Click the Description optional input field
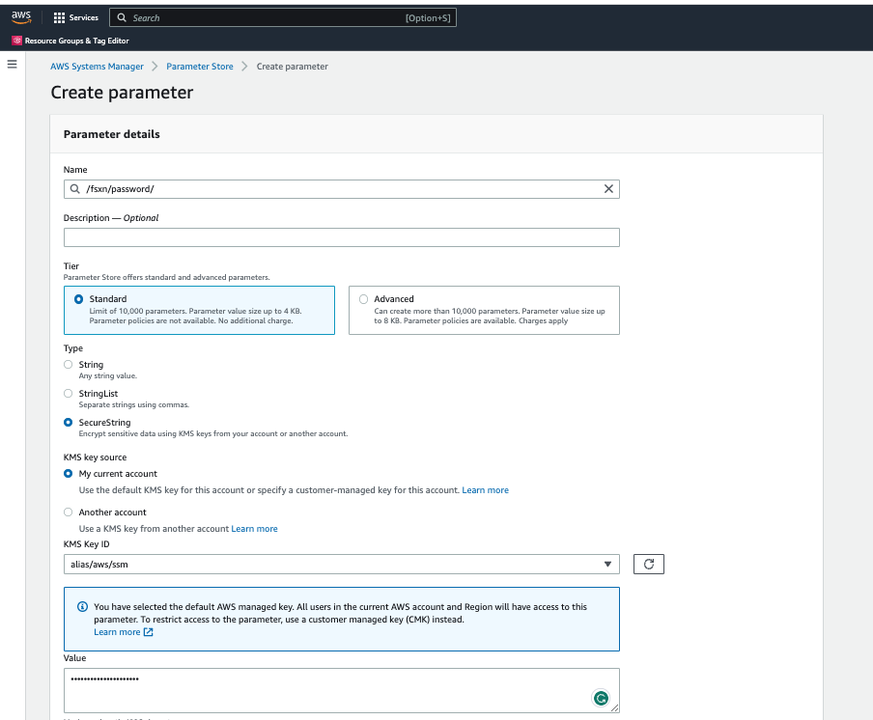This screenshot has width=873, height=720. [341, 237]
